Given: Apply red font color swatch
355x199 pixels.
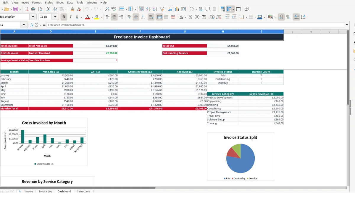Looking at the screenshot, I should click(88, 17).
